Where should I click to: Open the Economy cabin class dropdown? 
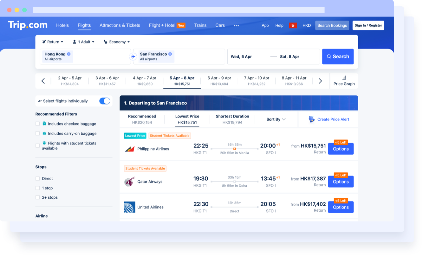[117, 42]
